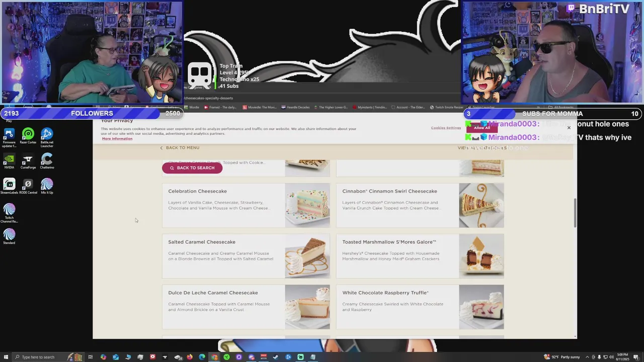This screenshot has width=644, height=362.
Task: Select Toasted Marshmallow S'Mores Galore title
Action: [389, 242]
